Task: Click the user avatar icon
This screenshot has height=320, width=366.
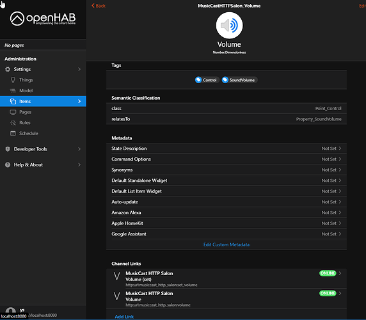Action: [x=11, y=310]
